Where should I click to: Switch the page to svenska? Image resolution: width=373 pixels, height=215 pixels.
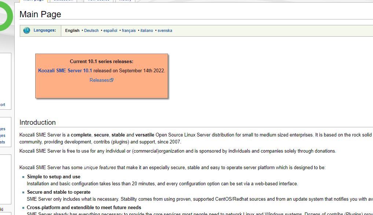tap(165, 30)
